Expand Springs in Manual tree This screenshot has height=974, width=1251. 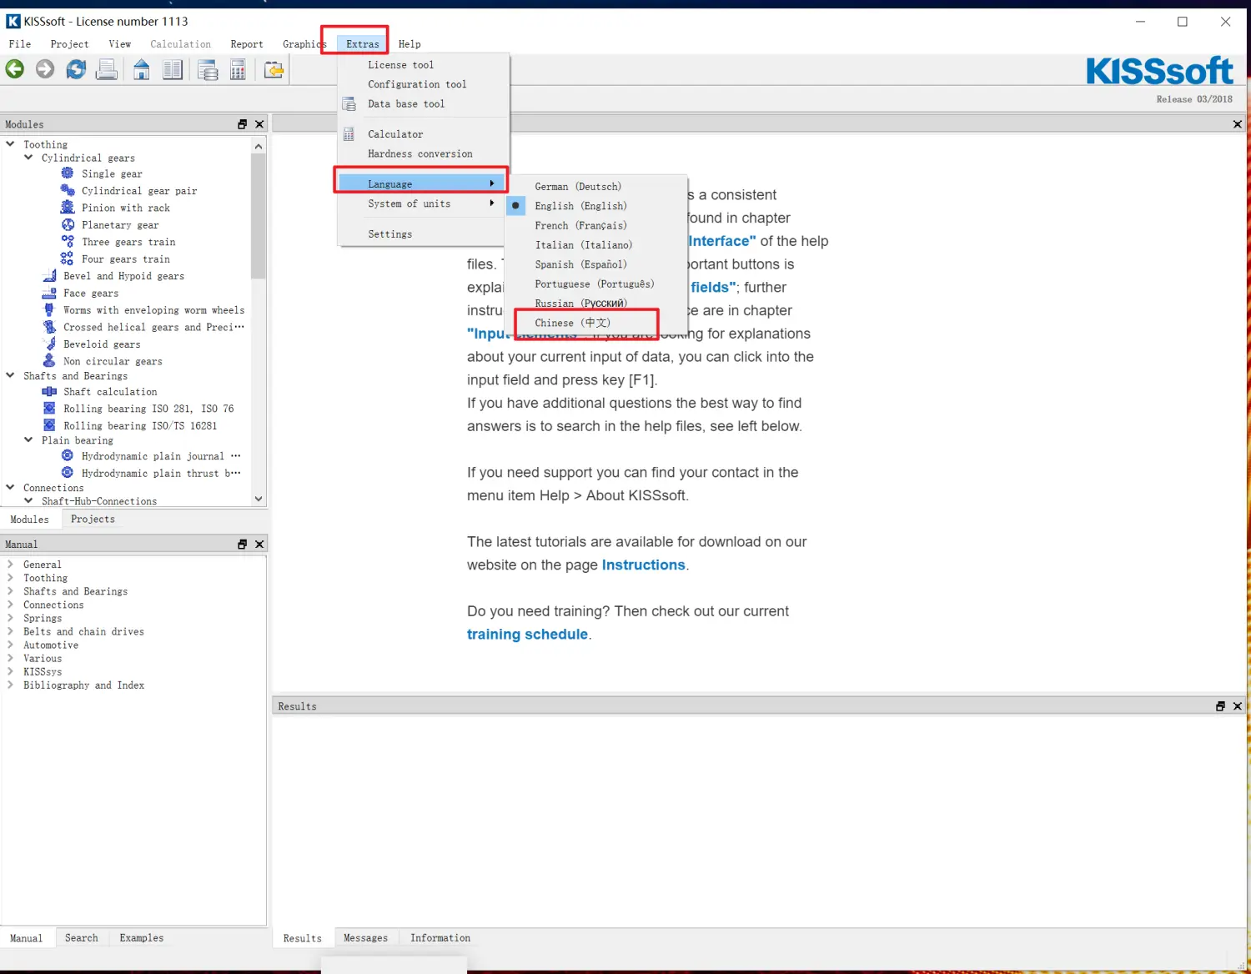coord(10,618)
